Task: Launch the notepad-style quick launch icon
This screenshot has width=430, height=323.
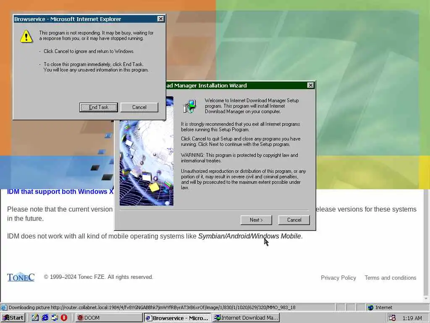Action: (x=35, y=318)
